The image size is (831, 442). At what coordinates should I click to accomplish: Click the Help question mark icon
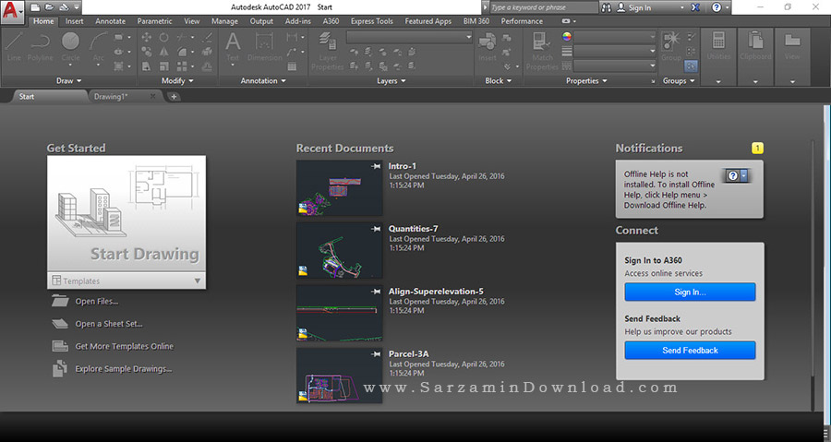click(717, 7)
